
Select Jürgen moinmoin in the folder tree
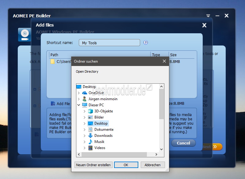click(x=103, y=99)
